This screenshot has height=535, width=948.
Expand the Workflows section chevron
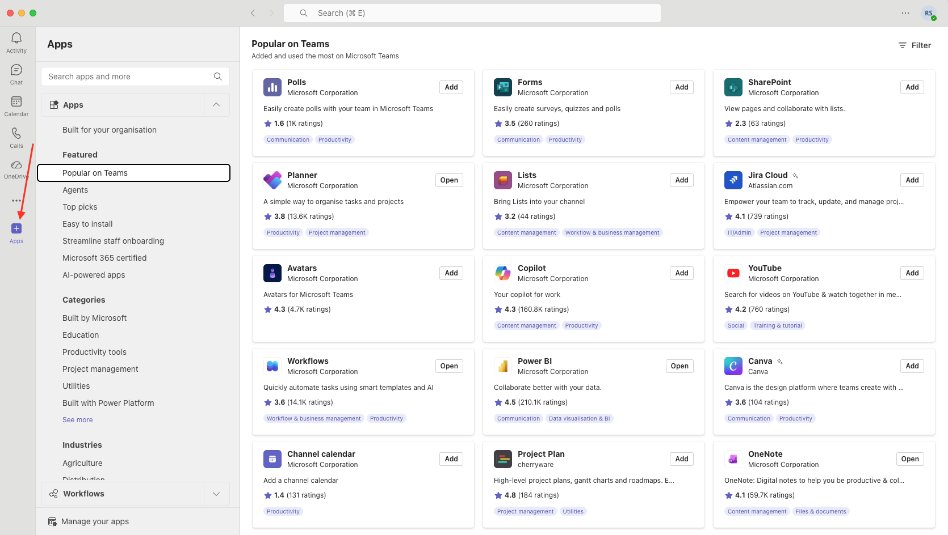point(216,494)
